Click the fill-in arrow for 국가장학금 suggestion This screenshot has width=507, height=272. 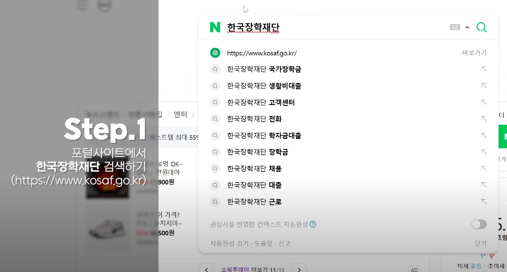click(x=484, y=69)
